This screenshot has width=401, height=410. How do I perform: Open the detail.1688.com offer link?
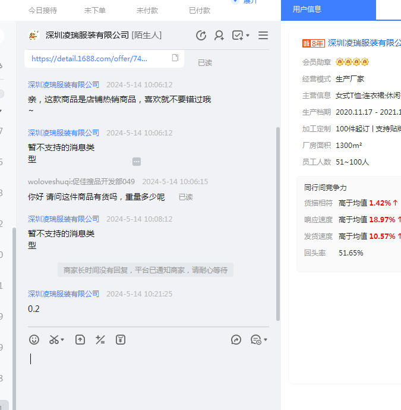coord(89,58)
